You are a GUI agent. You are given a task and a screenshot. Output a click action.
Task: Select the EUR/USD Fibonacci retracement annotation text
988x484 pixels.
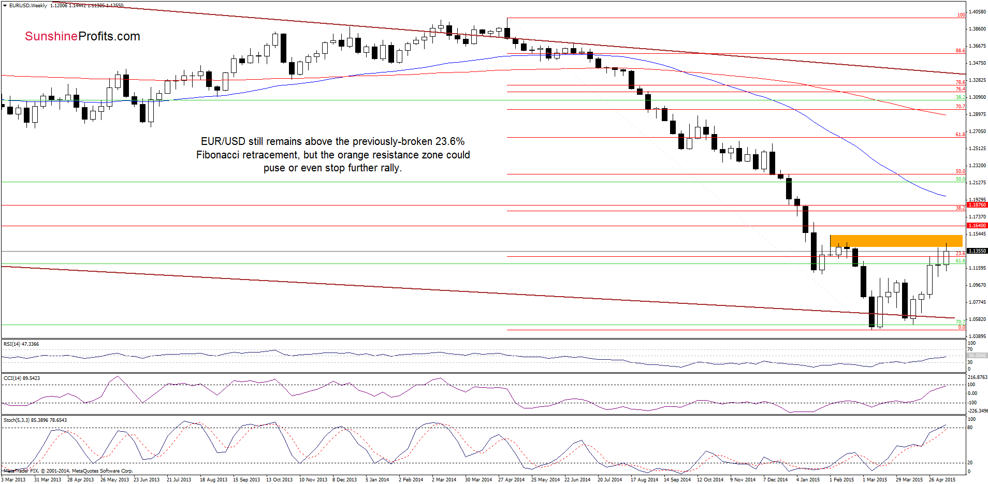[333, 155]
